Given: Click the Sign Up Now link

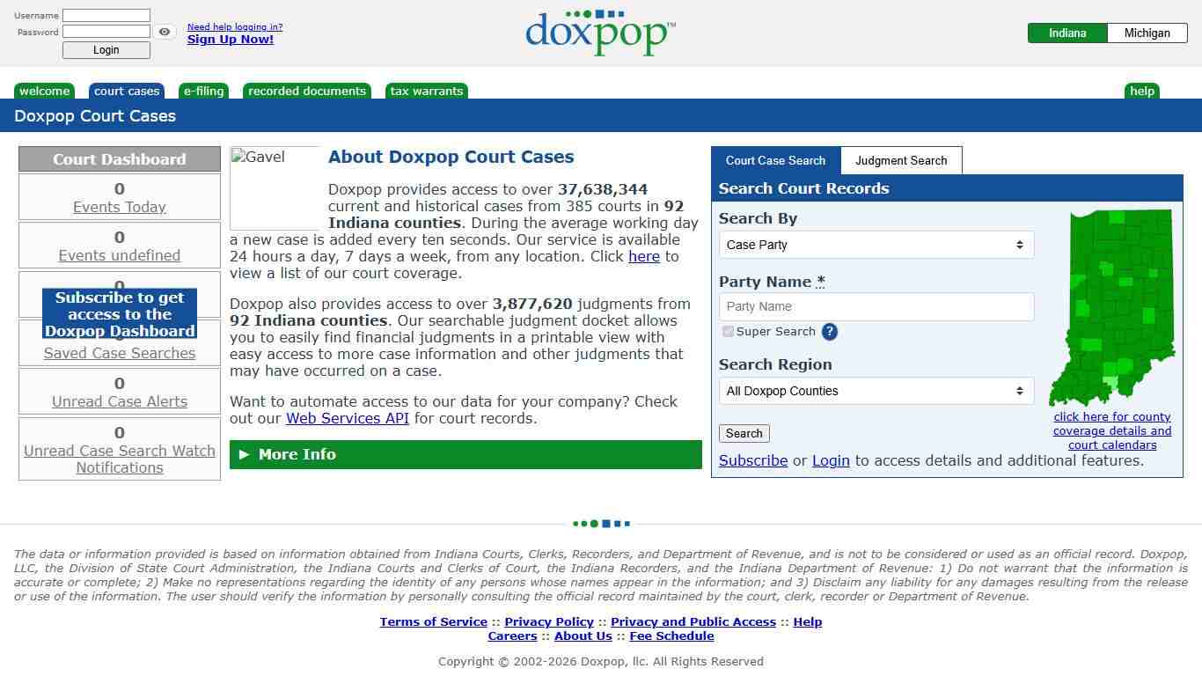Looking at the screenshot, I should point(230,39).
